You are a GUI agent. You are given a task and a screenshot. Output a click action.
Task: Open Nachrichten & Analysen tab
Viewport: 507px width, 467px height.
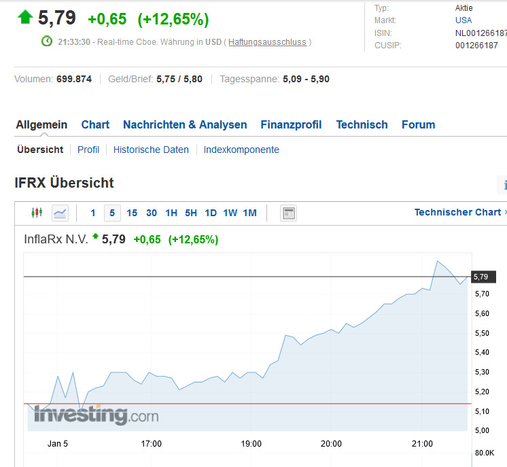pyautogui.click(x=185, y=124)
